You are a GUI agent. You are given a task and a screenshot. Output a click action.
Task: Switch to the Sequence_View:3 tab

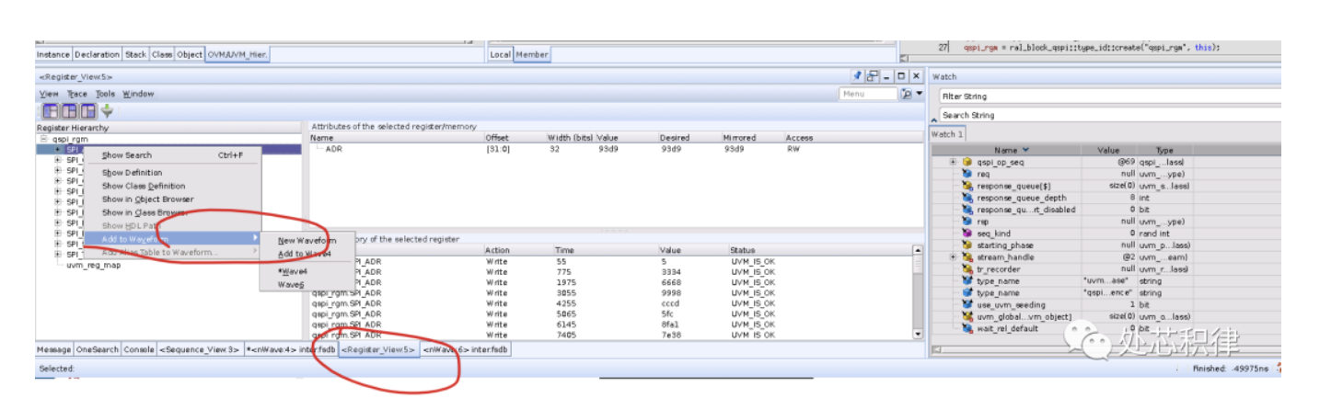(x=200, y=349)
